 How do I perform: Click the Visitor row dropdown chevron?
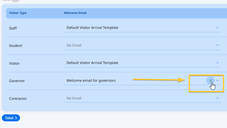(218, 63)
